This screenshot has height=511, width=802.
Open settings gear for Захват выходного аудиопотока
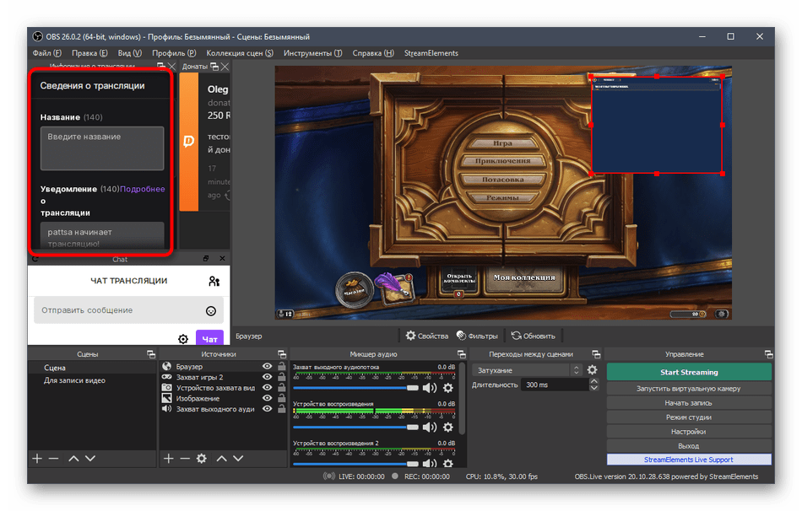448,387
